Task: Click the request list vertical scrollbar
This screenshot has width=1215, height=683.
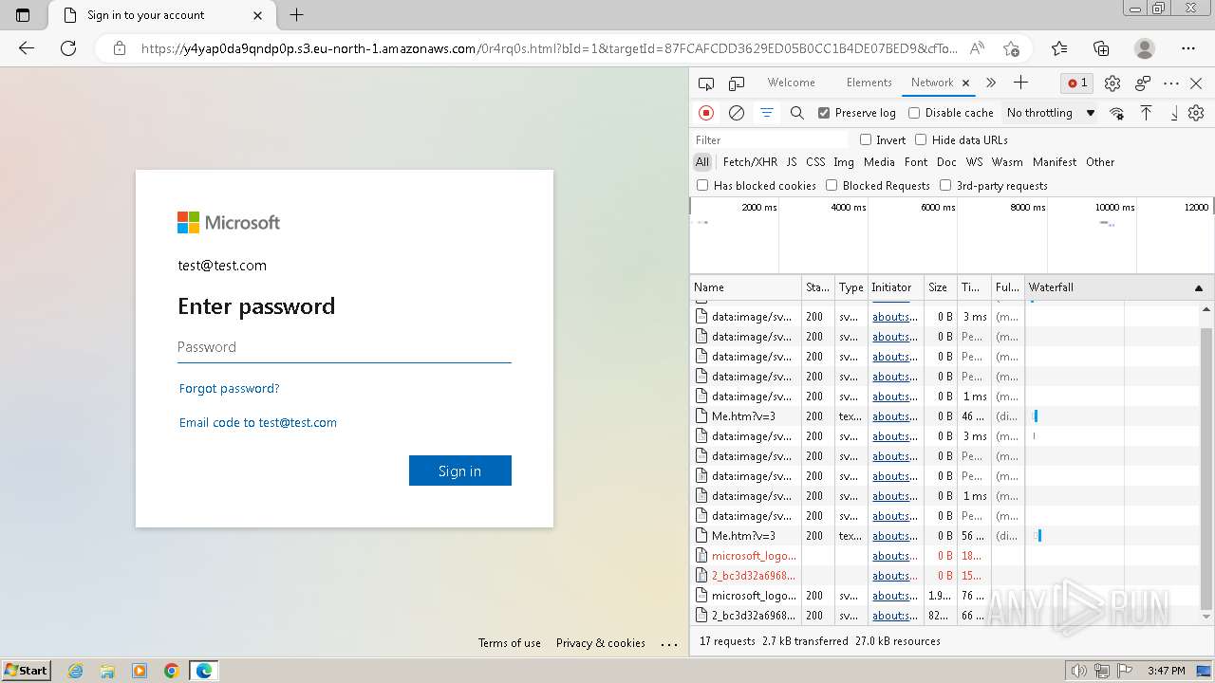Action: click(x=1206, y=467)
